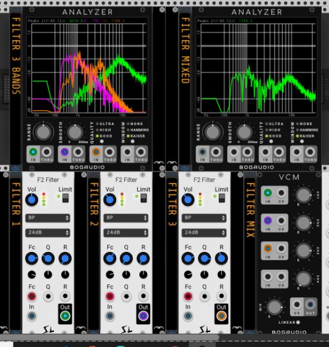Screen dimensions: 329x347
Task: Click orange IN jack on VCM mixer
Action: pos(268,248)
